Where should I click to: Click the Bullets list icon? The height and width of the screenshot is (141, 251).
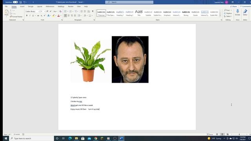click(65, 11)
